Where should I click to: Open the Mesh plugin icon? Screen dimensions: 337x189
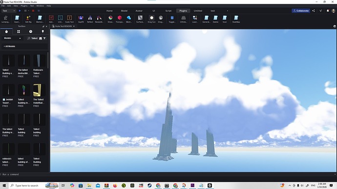pos(129,19)
